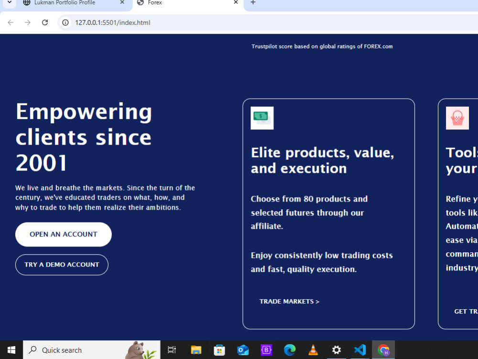This screenshot has width=478, height=359.
Task: Open File Explorer from taskbar
Action: [x=196, y=350]
